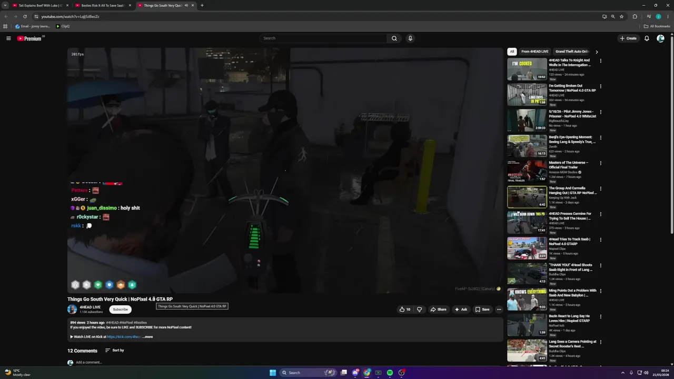Screen dimensions: 674x379
Task: Open options for I'm Getting Broken Out video
Action: point(601,86)
